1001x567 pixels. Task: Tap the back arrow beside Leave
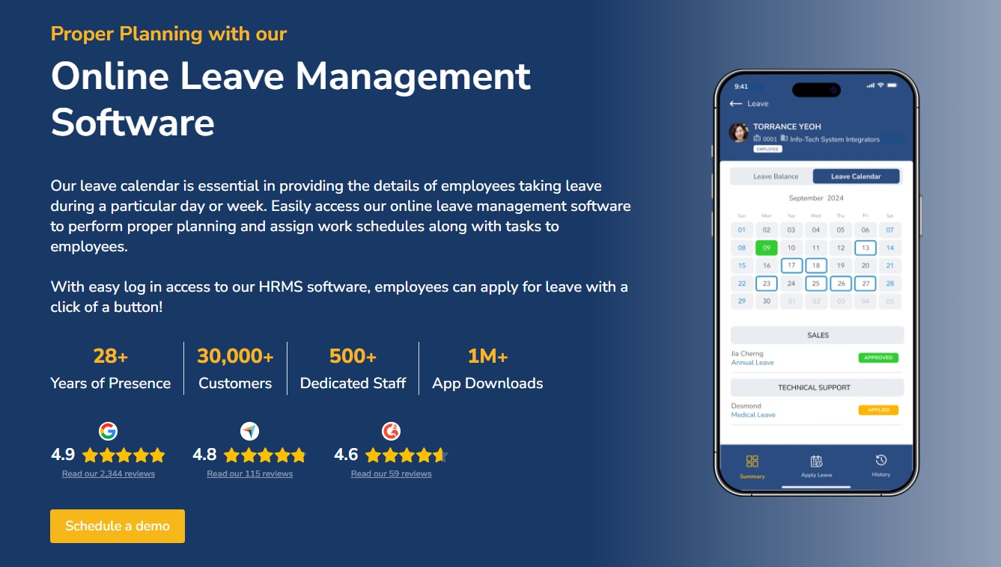click(x=735, y=103)
